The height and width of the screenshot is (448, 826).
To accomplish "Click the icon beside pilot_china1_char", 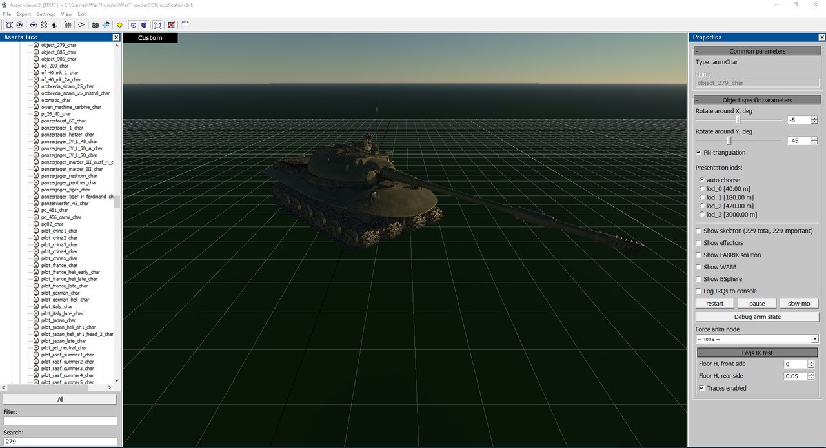I will tap(36, 231).
